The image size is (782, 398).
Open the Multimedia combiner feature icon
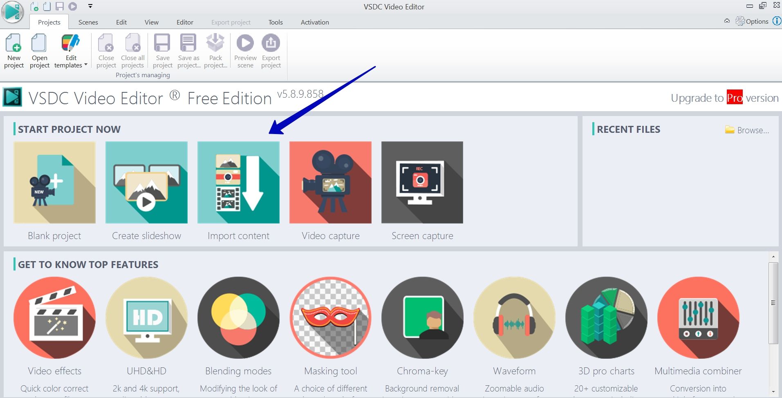pos(698,318)
